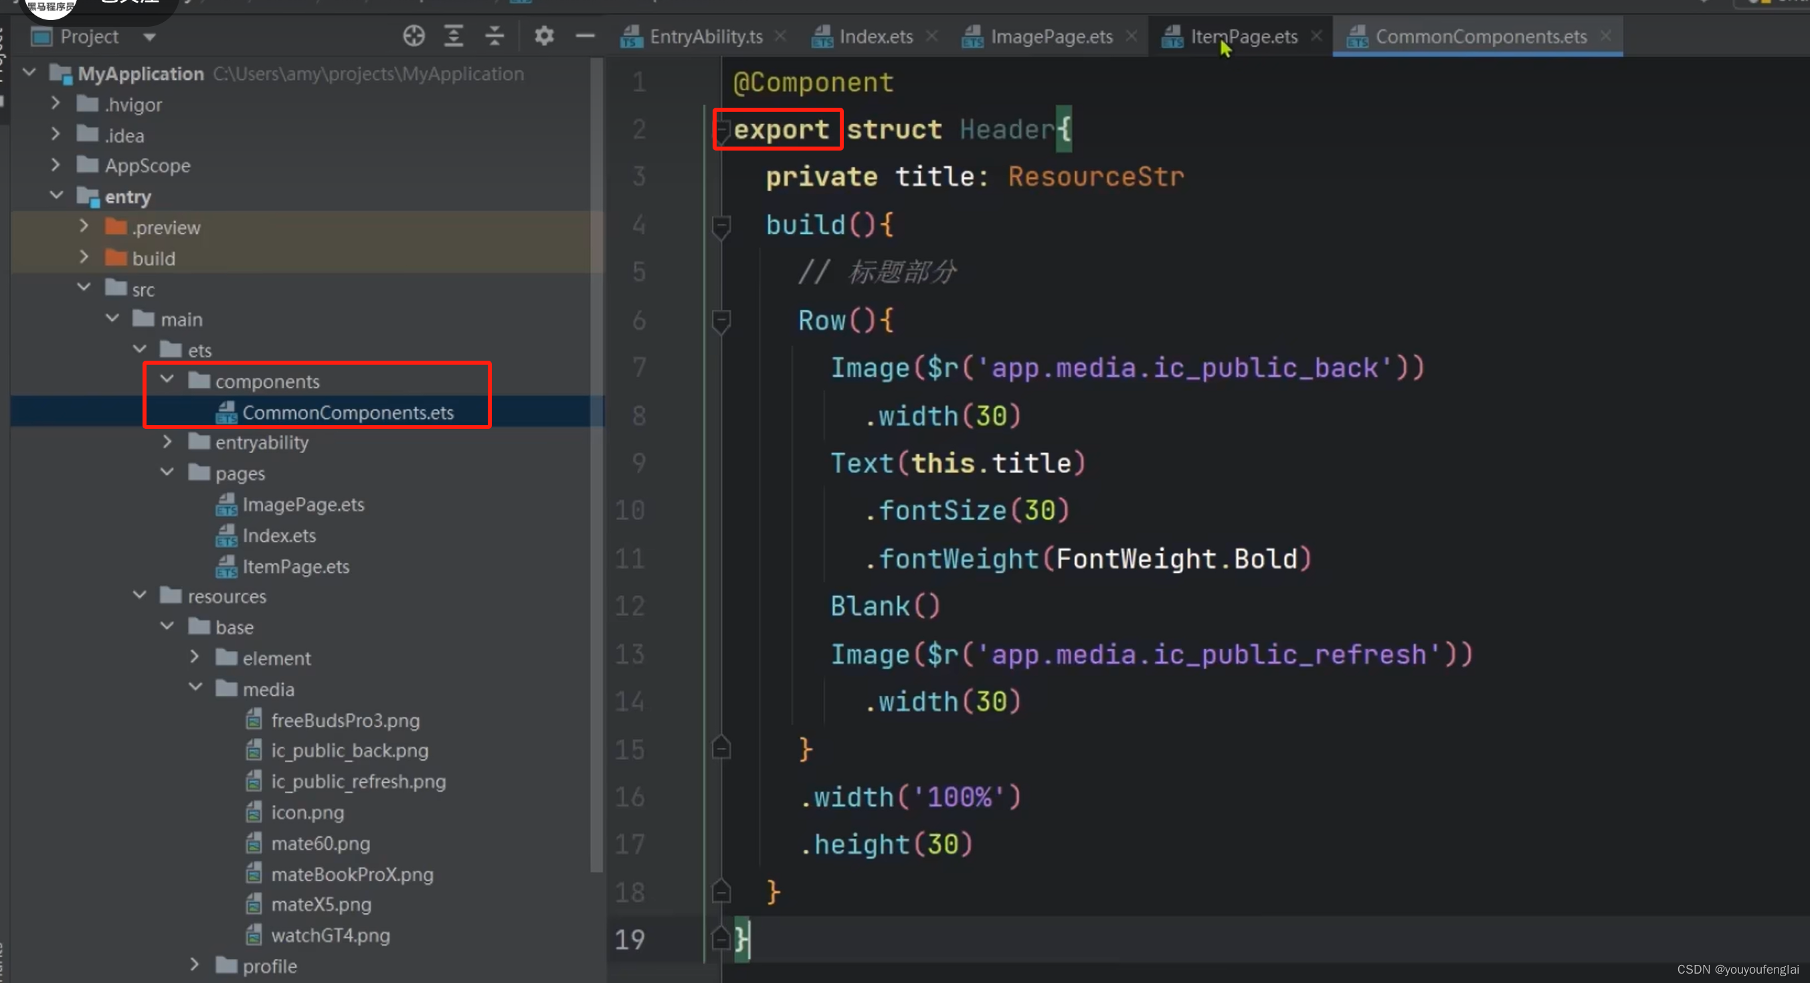Screen dimensions: 1810x983
Task: Close the EntryAbility.ts tab
Action: tap(780, 36)
